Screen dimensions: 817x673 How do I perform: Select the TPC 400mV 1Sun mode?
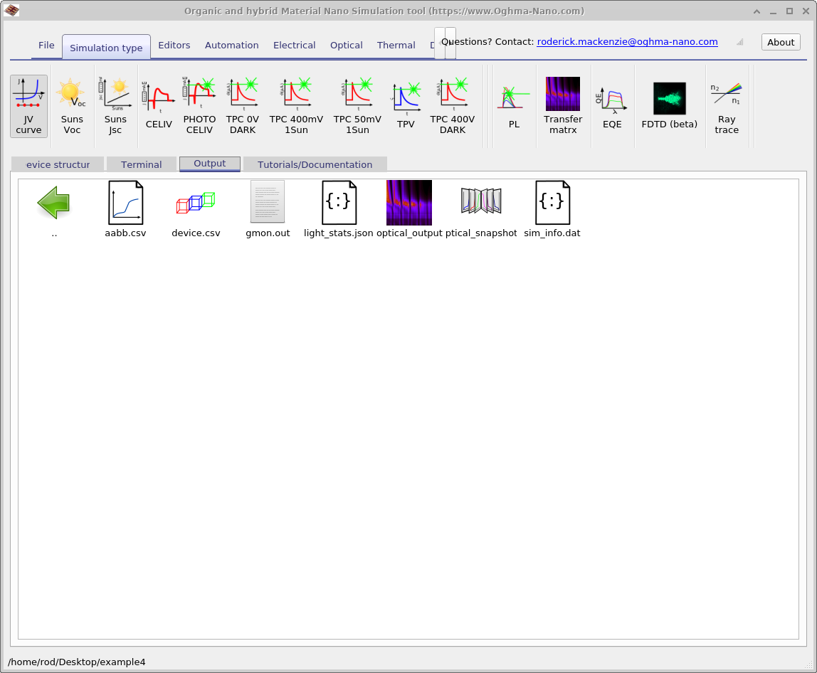[296, 105]
